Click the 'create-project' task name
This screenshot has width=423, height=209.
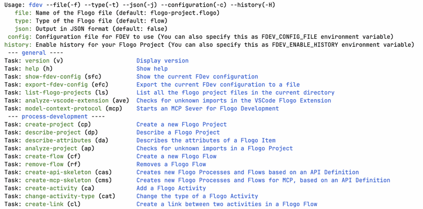coord(50,124)
